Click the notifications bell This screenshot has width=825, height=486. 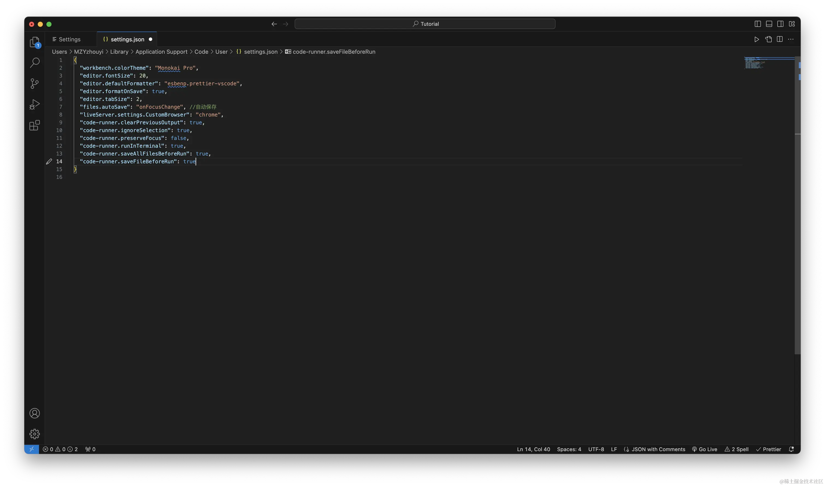pos(792,449)
